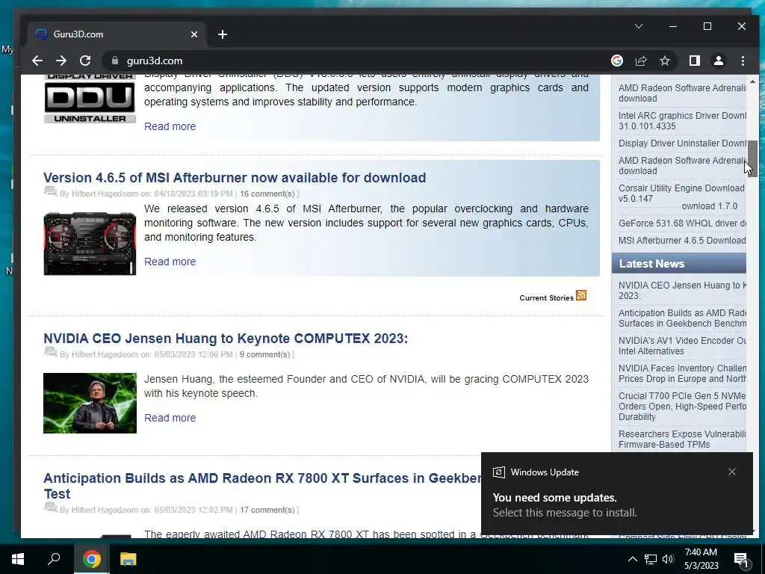Open the MSI Afterburner 4.6.5 headline
765x574 pixels.
235,178
